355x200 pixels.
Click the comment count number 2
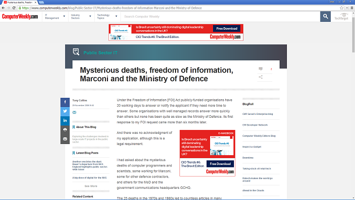(271, 69)
